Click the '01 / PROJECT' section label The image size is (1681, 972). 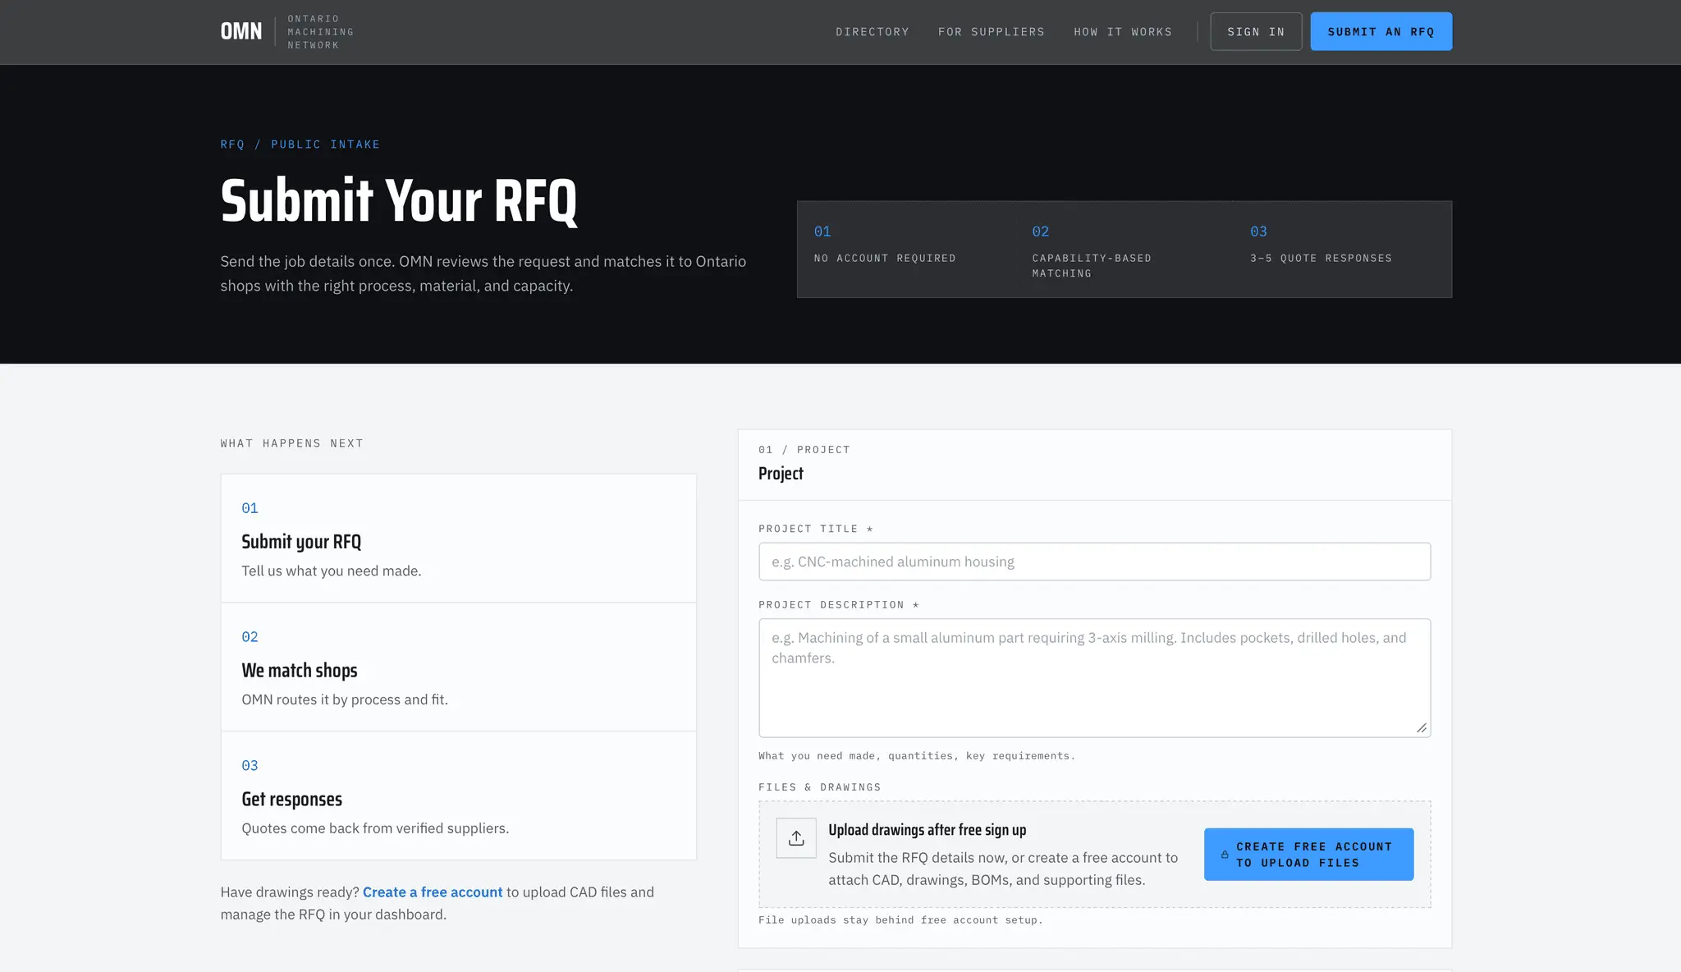pos(804,450)
